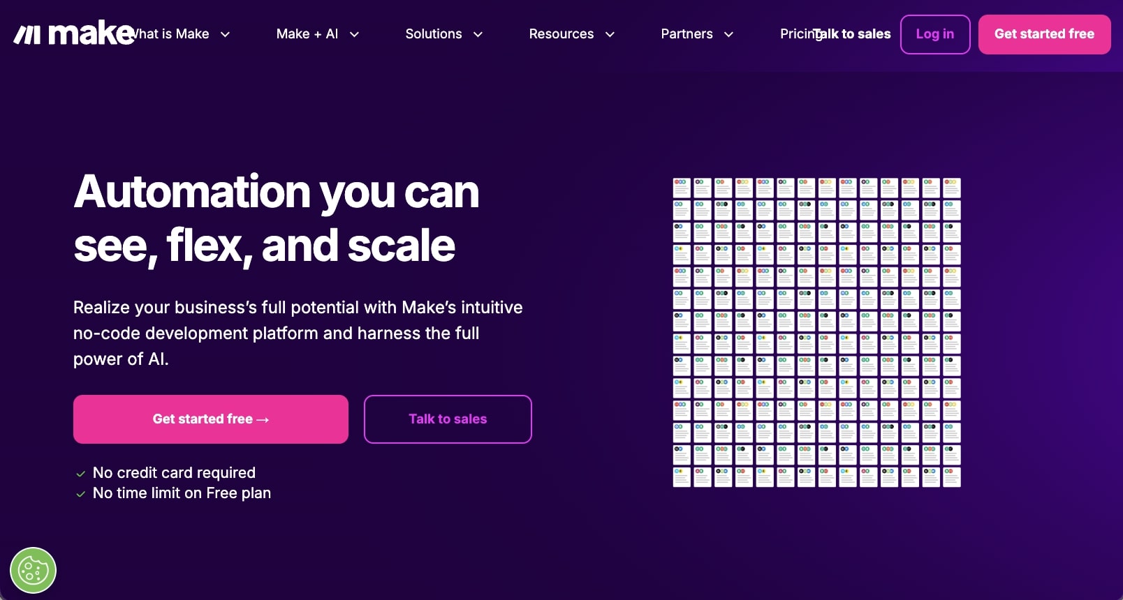The height and width of the screenshot is (600, 1123).
Task: Open the Make + AI menu
Action: pyautogui.click(x=307, y=33)
